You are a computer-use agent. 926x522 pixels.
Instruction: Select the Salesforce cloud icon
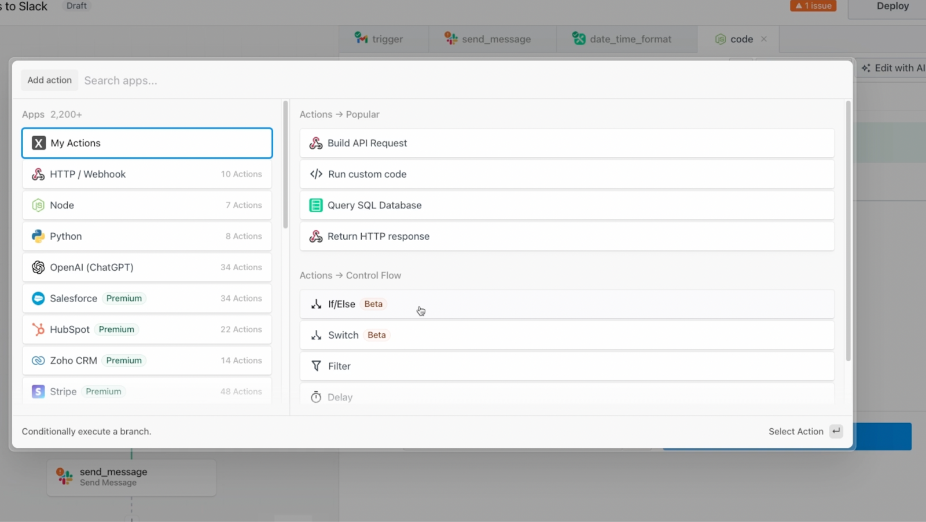click(38, 299)
